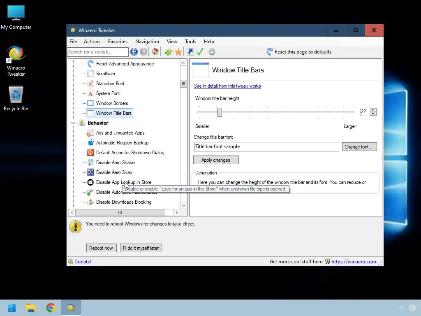This screenshot has height=316, width=421.
Task: Click the System Font letter A icon
Action: [90, 93]
